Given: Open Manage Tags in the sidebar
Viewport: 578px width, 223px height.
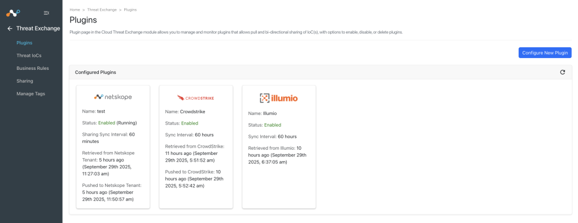Looking at the screenshot, I should tap(30, 94).
